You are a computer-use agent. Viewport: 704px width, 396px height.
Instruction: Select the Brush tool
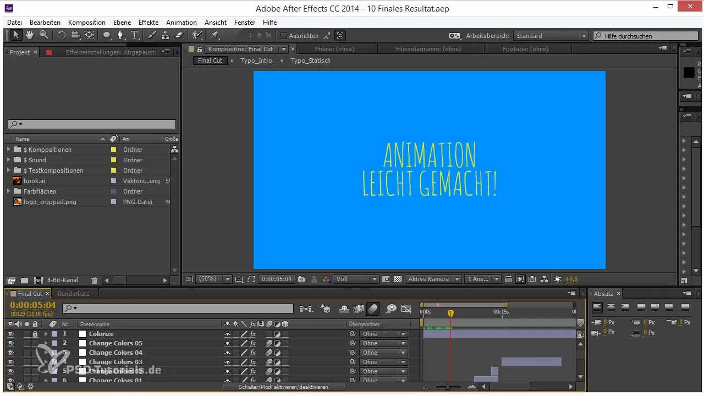tap(152, 35)
